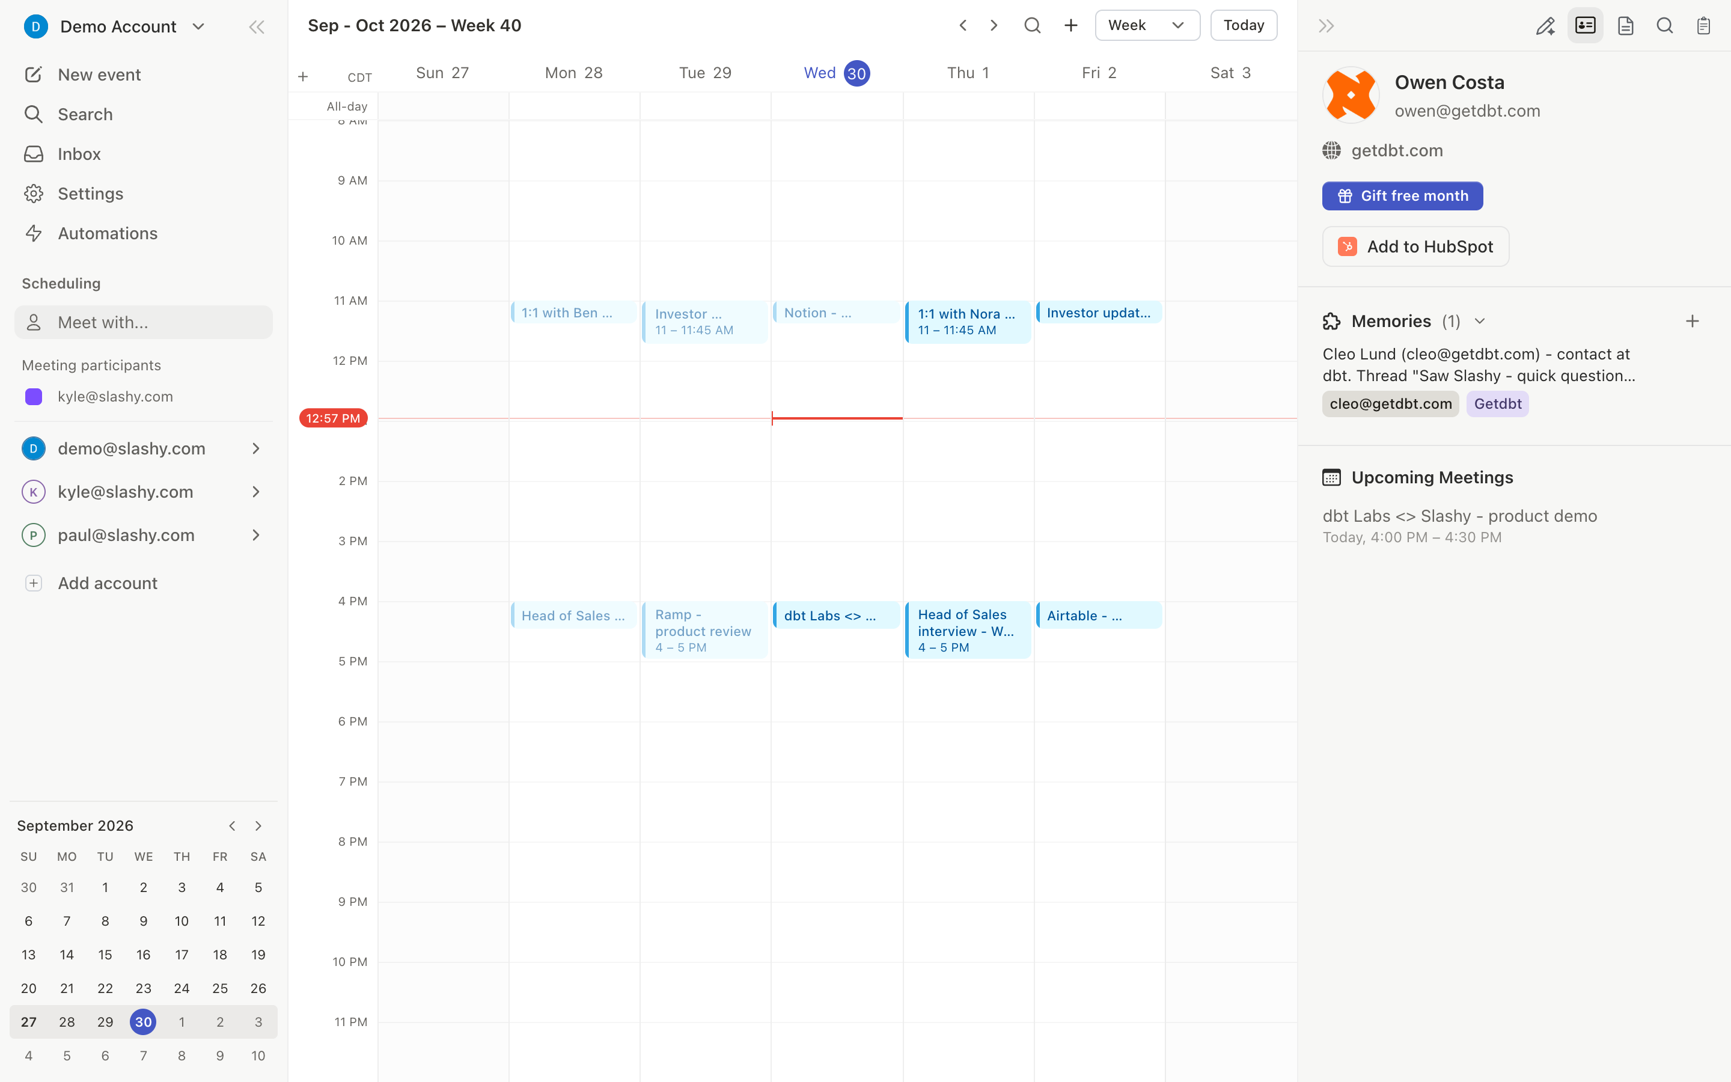
Task: Open Ramp - product review event
Action: [x=705, y=630]
